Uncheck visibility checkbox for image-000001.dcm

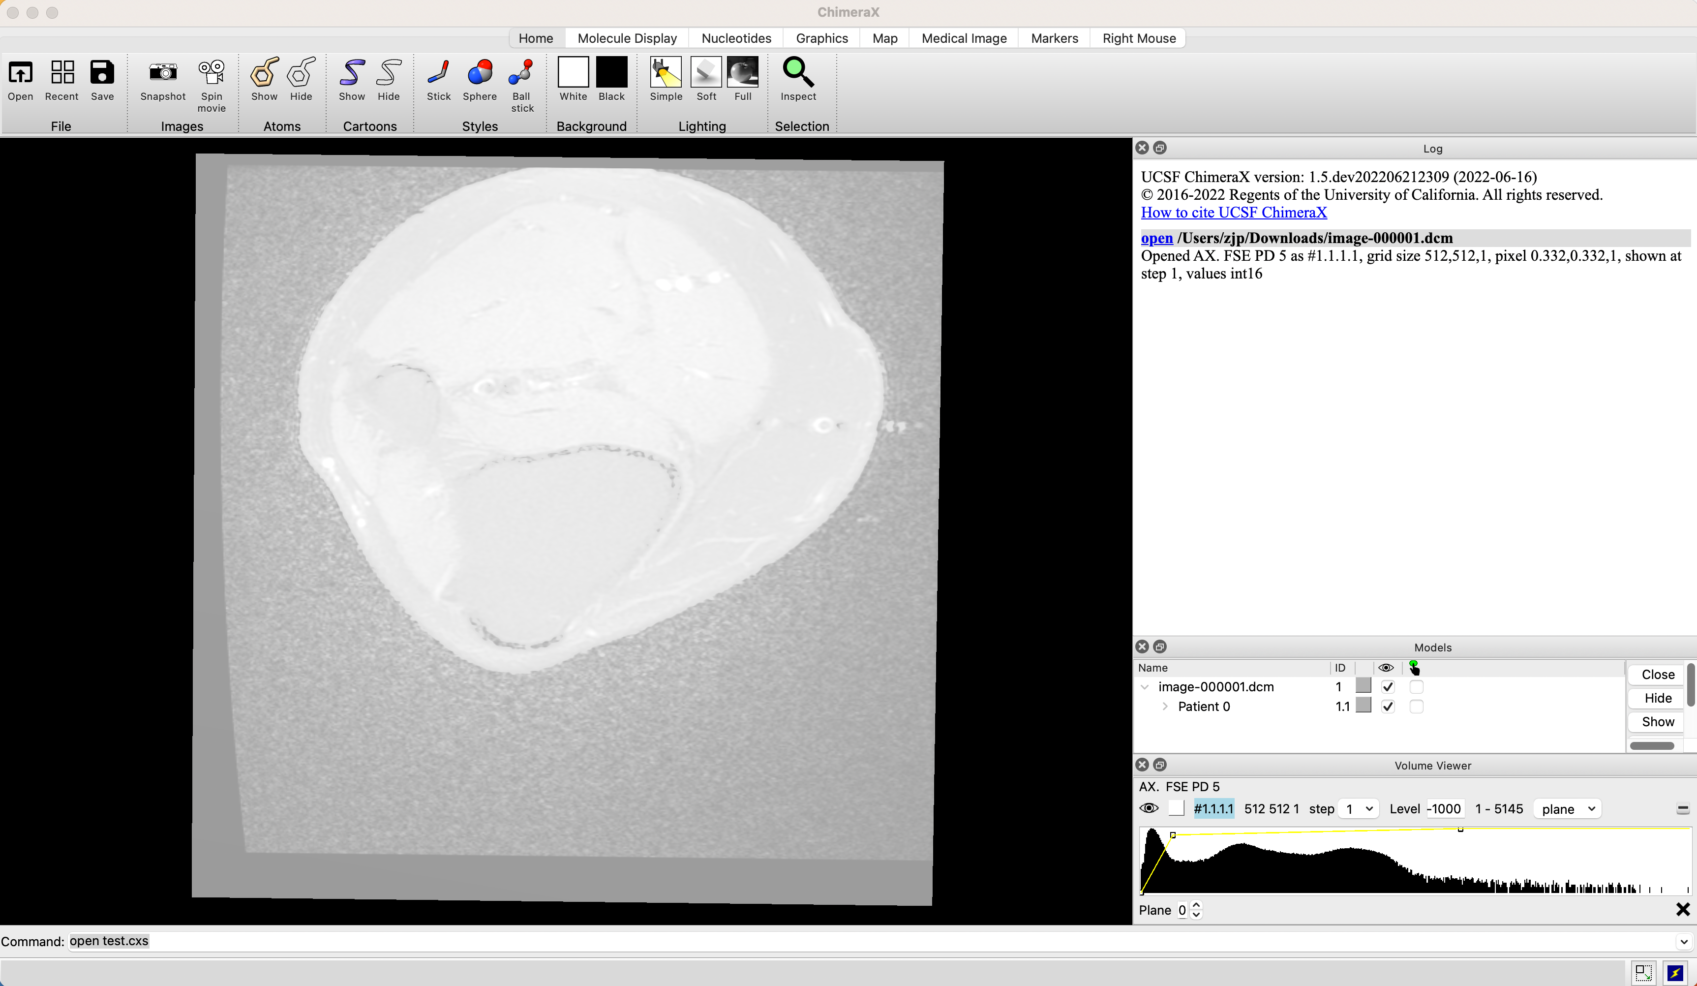(x=1387, y=687)
